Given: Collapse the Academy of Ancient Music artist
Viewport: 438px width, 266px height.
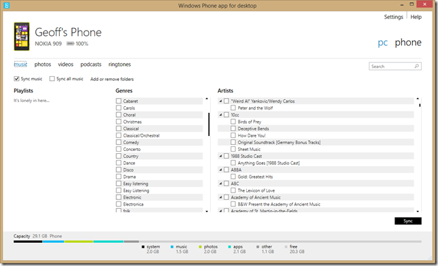Looking at the screenshot, I should pyautogui.click(x=220, y=197).
